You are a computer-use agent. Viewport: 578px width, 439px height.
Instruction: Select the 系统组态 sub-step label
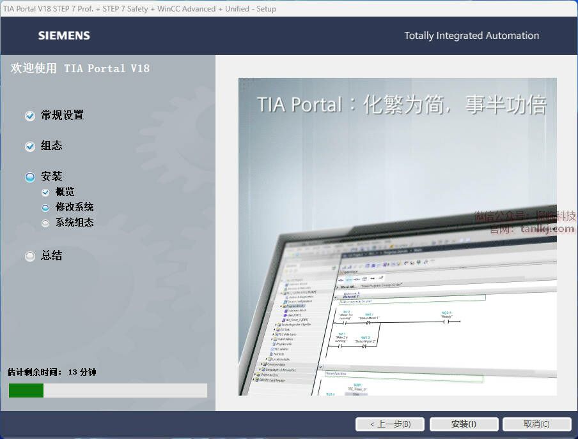click(x=74, y=223)
